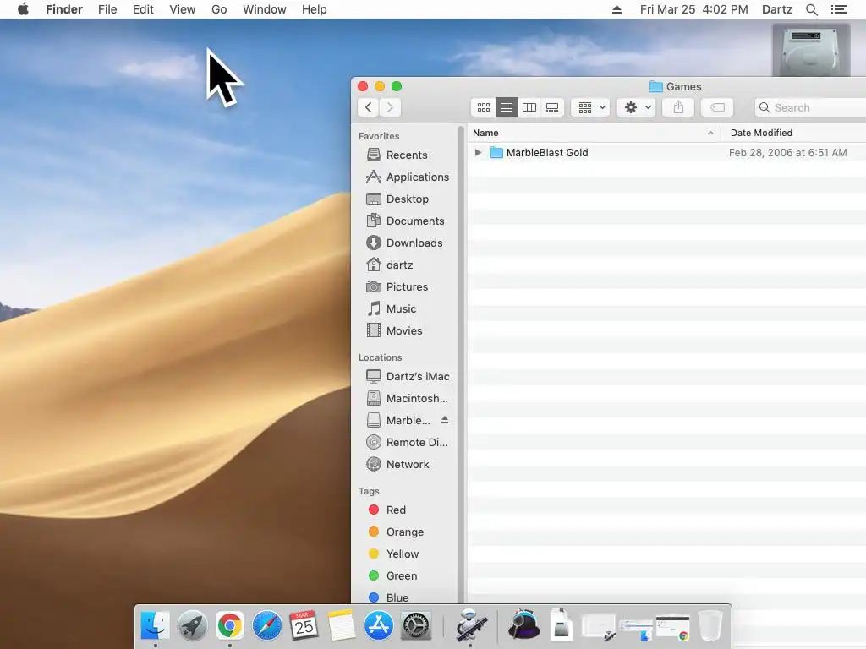Open the Apple menu
Viewport: 866px width, 649px height.
tap(23, 9)
